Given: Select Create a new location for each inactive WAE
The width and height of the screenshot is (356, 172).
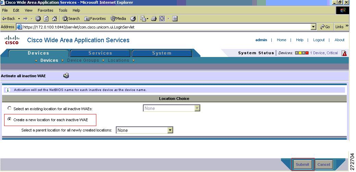Looking at the screenshot, I should click(x=10, y=119).
